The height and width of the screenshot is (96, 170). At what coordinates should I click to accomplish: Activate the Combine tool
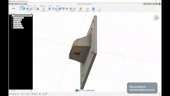click(x=60, y=9)
